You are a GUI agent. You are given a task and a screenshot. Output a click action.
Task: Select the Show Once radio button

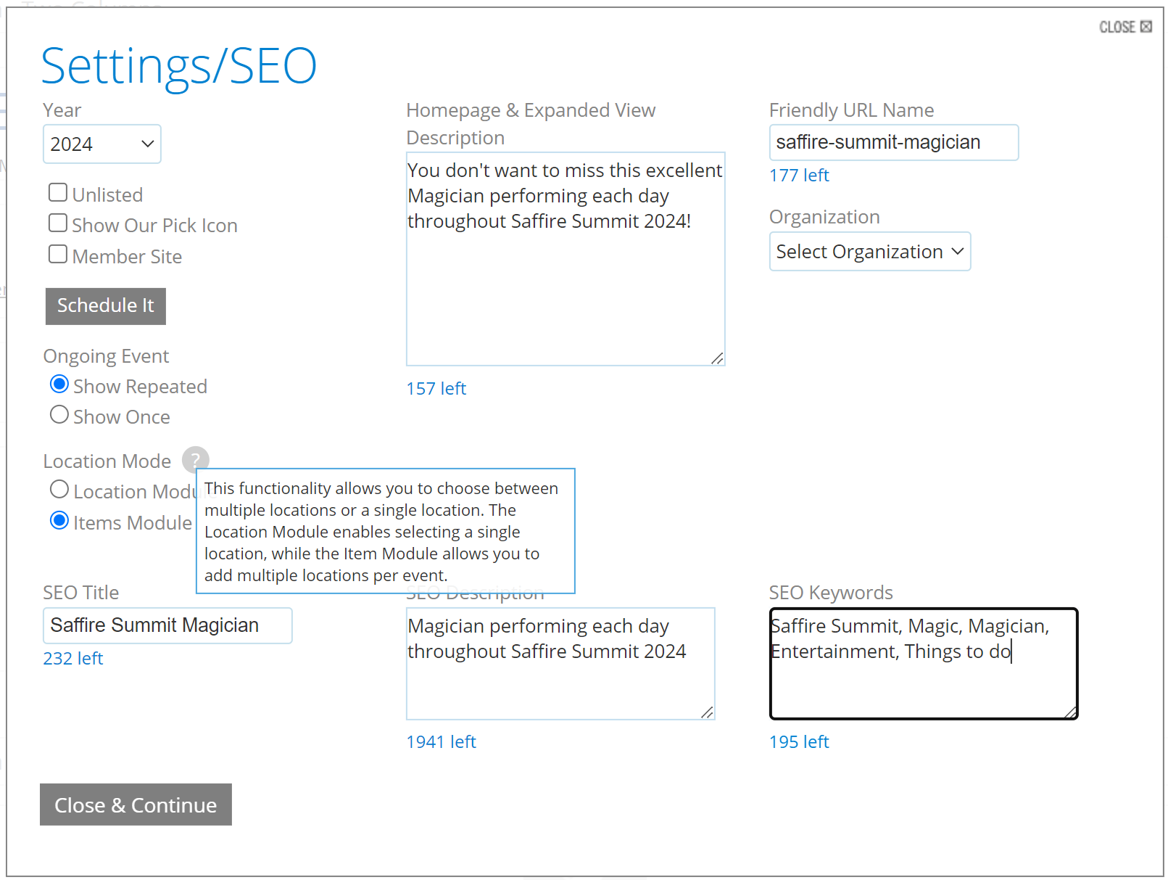tap(59, 414)
